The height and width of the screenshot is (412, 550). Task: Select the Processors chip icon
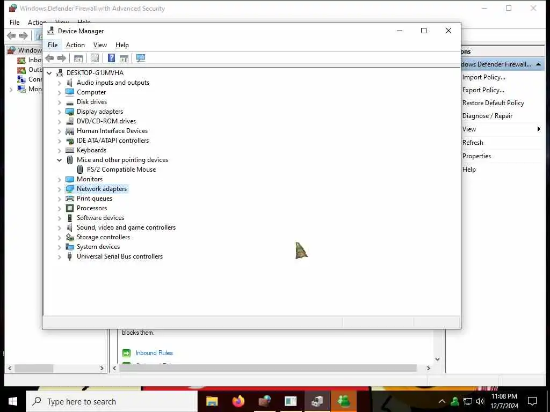tap(70, 208)
